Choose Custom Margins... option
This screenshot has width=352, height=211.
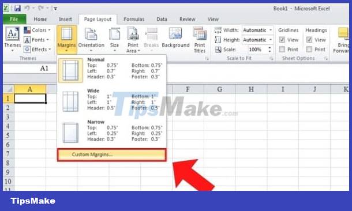tap(111, 155)
